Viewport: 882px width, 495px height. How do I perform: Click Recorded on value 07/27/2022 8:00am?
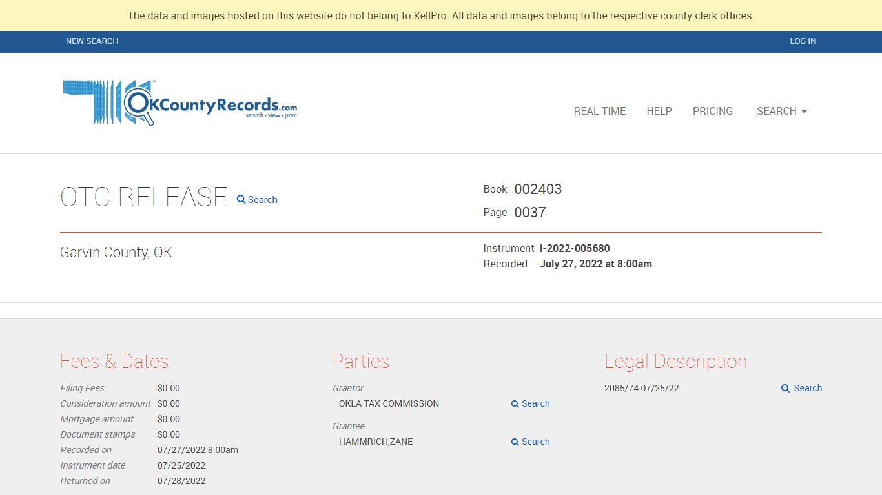pos(198,450)
